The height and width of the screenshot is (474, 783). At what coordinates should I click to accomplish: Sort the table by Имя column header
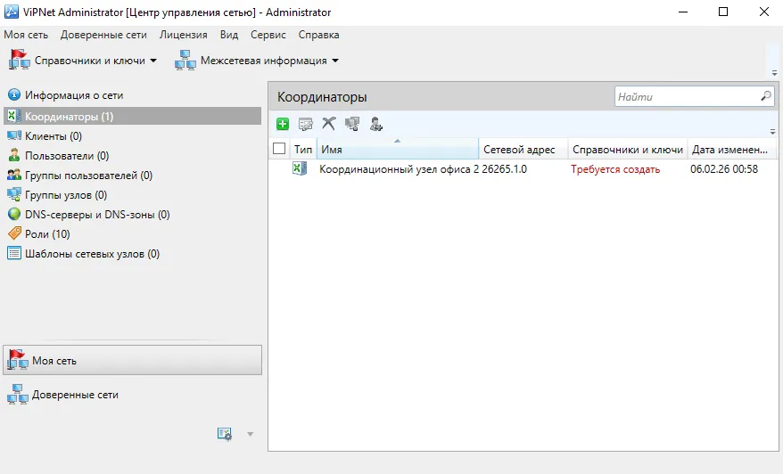point(398,149)
